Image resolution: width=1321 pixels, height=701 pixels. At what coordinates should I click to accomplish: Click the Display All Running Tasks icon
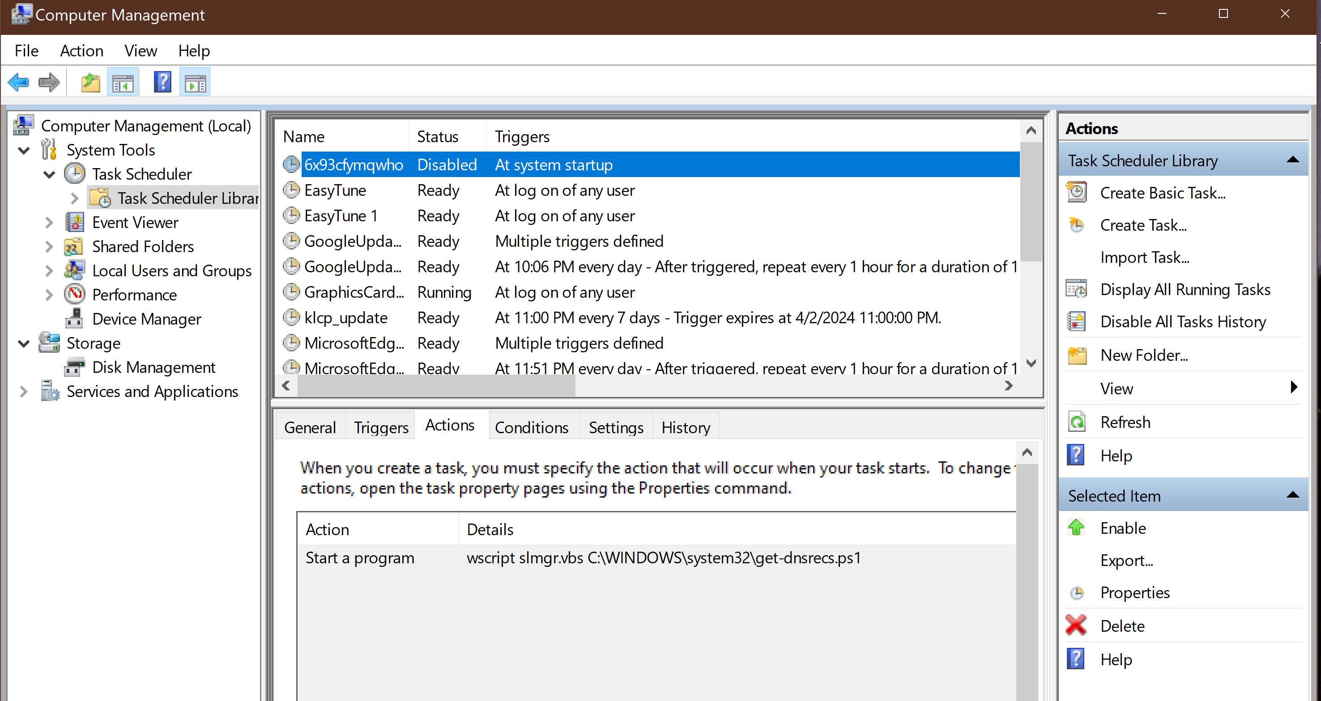[x=1076, y=289]
